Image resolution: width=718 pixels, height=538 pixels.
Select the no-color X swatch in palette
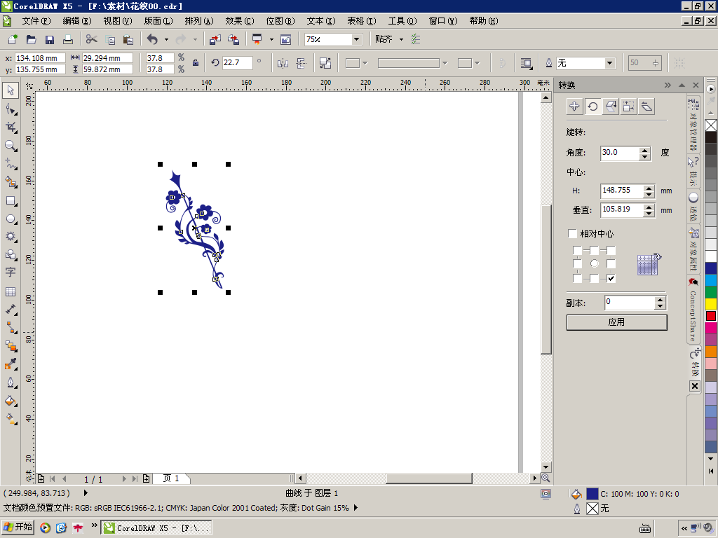coord(711,125)
